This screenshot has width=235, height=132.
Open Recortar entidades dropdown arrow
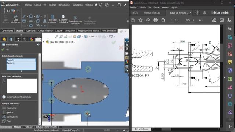53,26
